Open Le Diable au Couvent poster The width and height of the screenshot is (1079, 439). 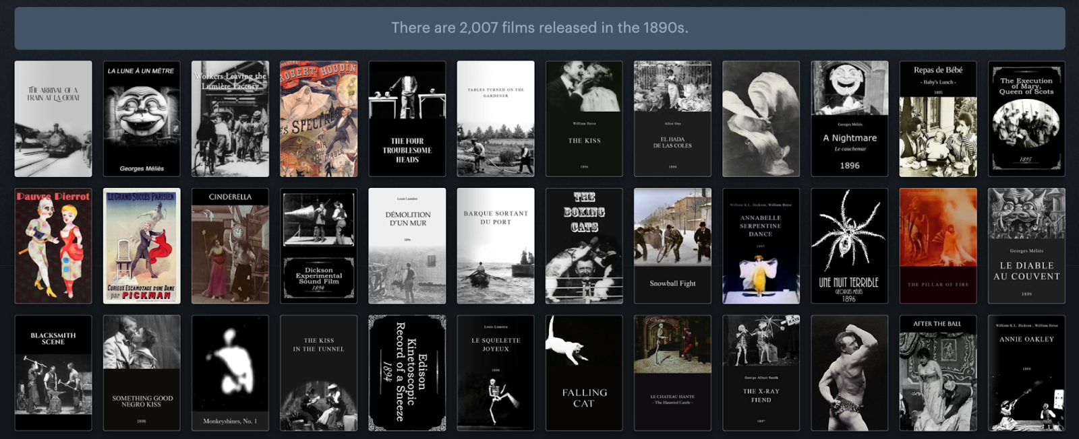click(1026, 246)
